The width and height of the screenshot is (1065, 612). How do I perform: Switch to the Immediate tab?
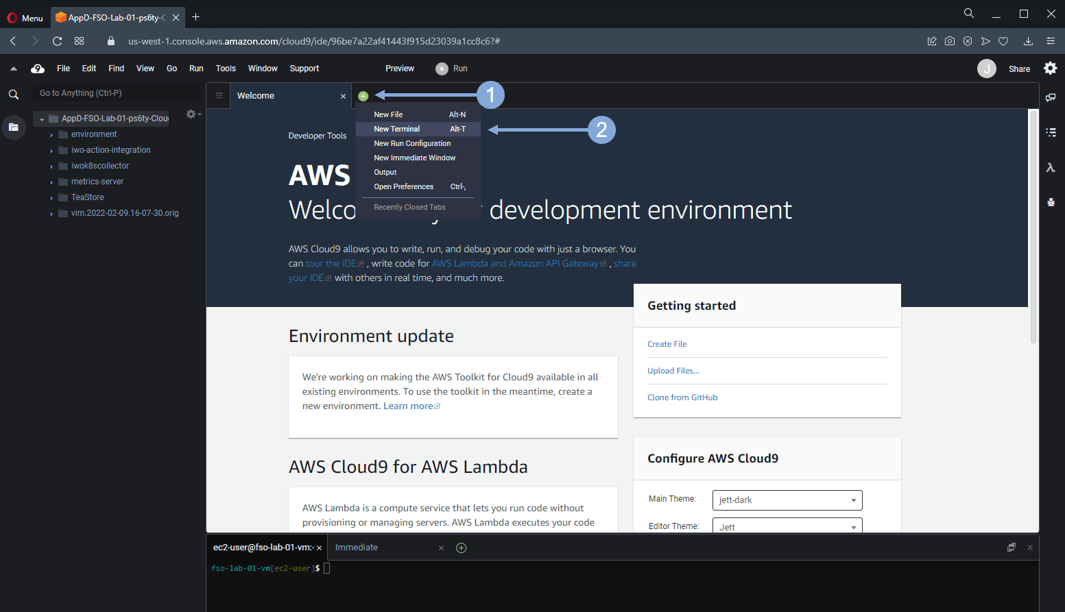(x=357, y=548)
